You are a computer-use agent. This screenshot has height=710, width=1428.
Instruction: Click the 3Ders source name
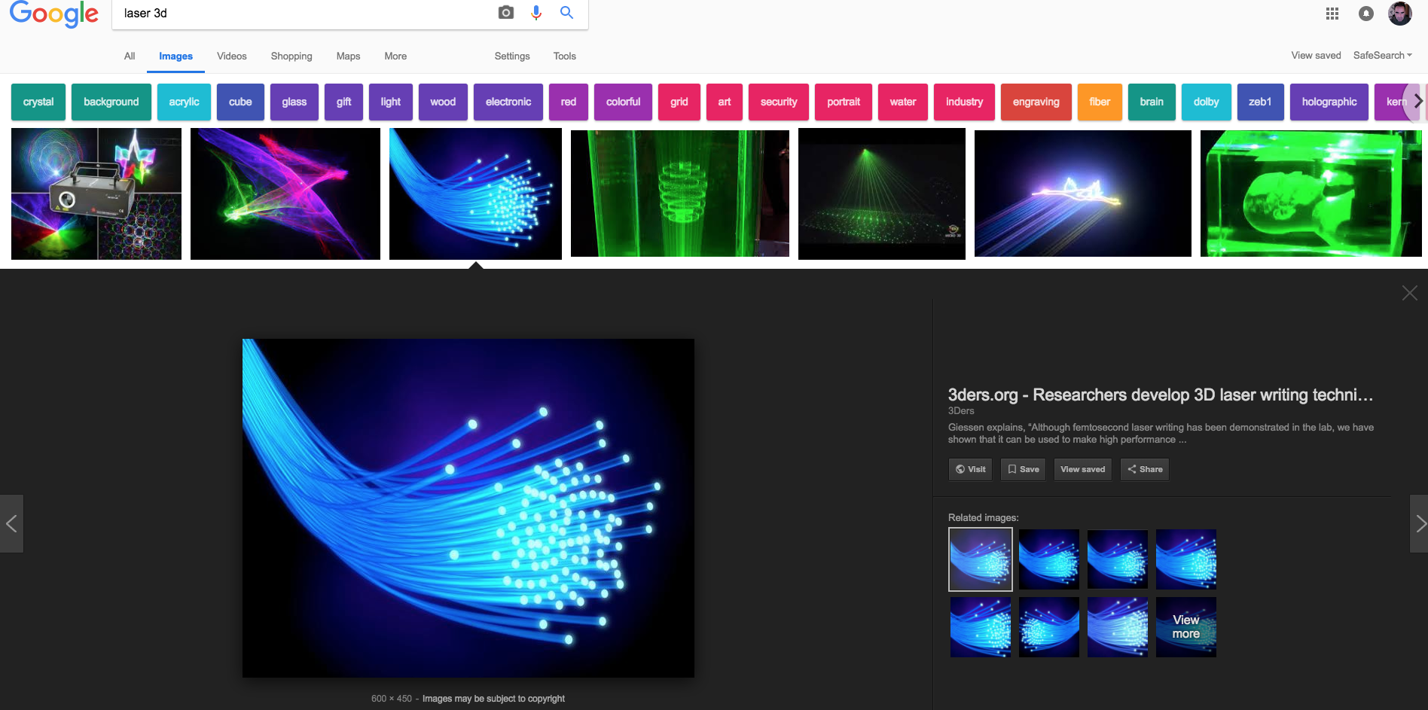(x=961, y=411)
